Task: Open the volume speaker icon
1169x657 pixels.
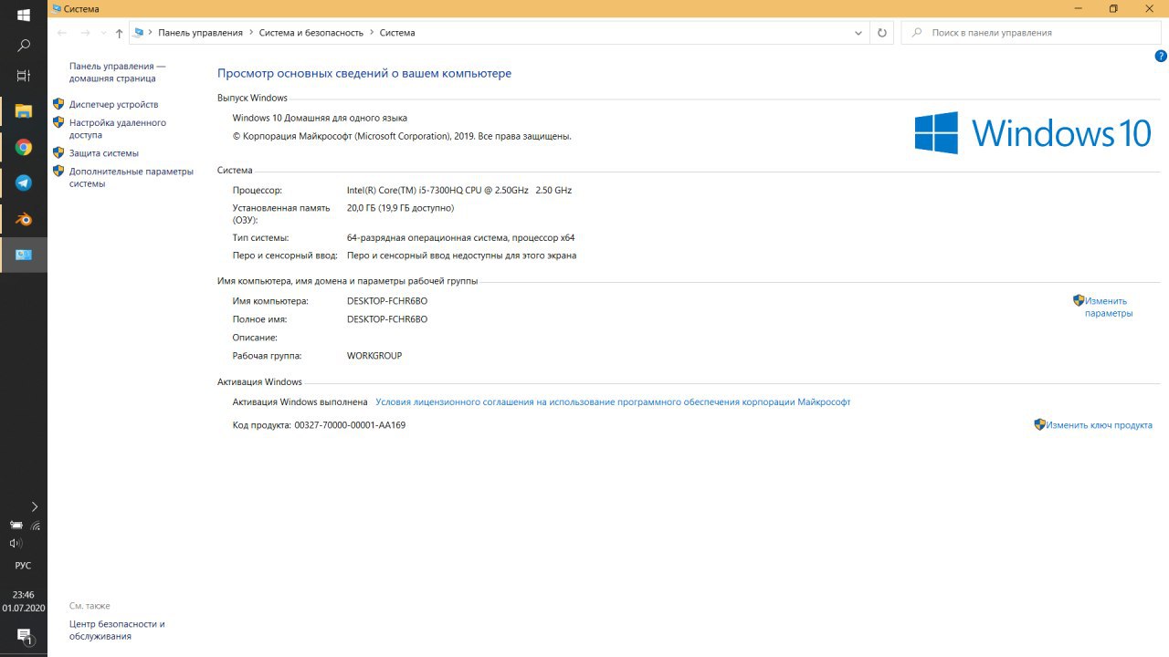Action: (x=16, y=543)
